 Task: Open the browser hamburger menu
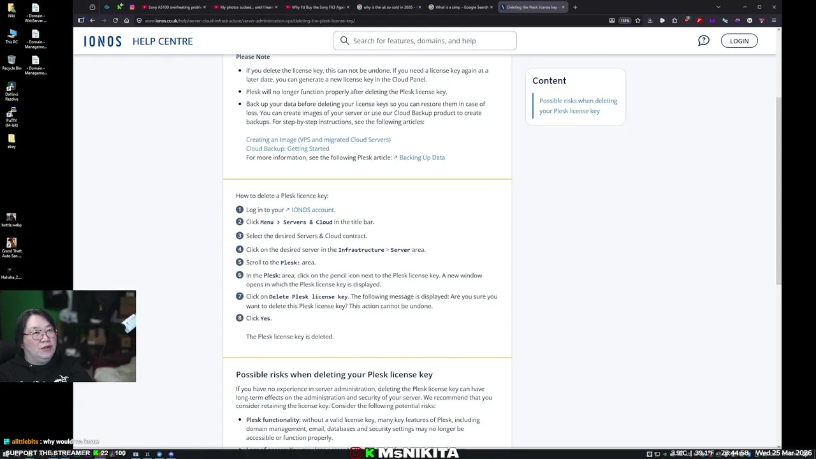coord(774,20)
